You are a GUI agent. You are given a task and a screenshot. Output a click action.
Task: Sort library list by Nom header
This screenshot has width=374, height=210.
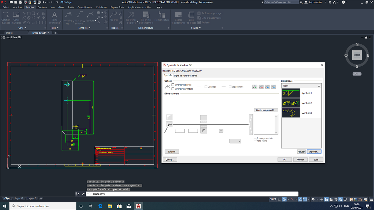tap(301, 86)
